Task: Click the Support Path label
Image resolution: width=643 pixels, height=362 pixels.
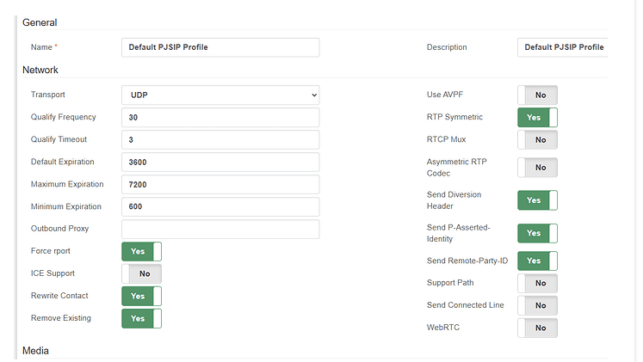Action: coord(450,283)
